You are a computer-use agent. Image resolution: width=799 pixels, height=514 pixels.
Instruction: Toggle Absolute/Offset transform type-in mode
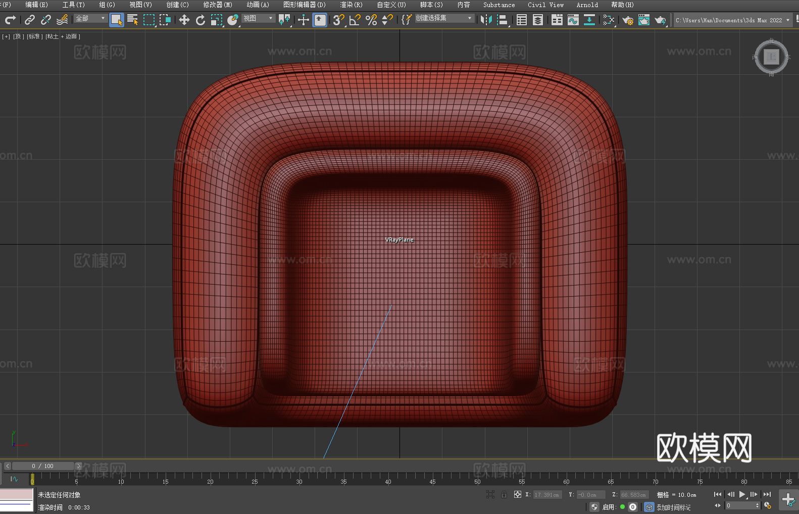(518, 495)
